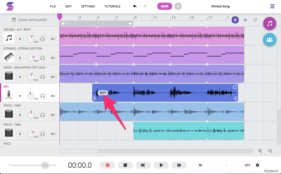
Task: Click SHOW INSTRUMENT button
Action: coord(29,20)
